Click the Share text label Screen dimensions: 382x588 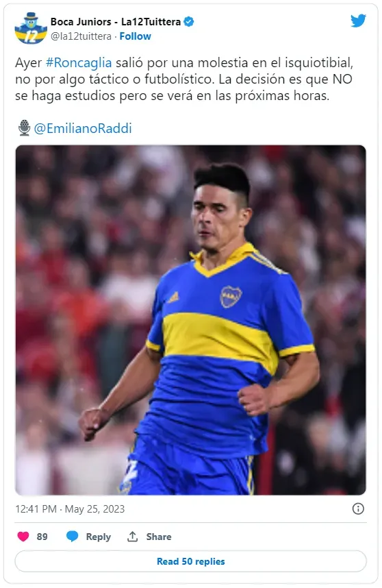159,537
